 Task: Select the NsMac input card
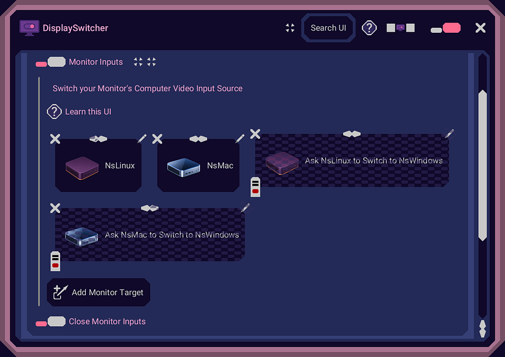(x=198, y=165)
